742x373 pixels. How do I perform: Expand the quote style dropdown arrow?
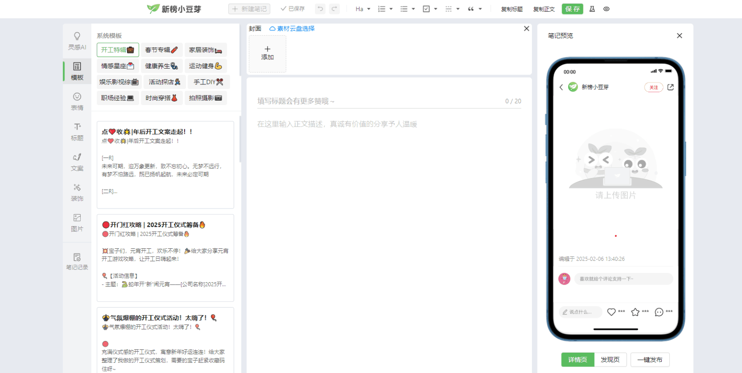[480, 9]
